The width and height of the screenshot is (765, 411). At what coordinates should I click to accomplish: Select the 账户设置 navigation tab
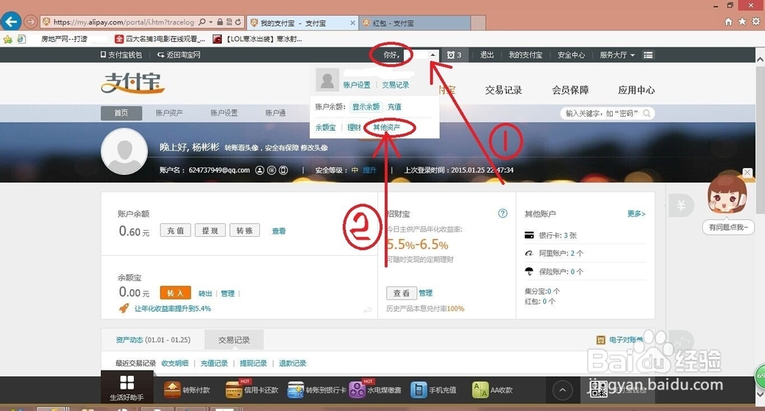coord(224,113)
